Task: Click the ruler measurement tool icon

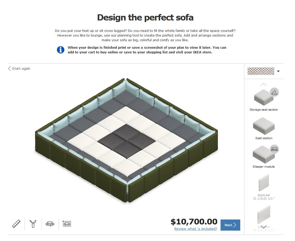Action: 16,224
